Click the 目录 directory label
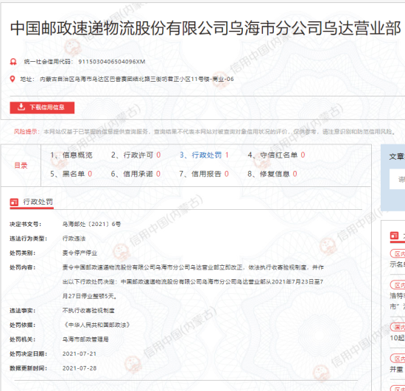 tap(21, 165)
